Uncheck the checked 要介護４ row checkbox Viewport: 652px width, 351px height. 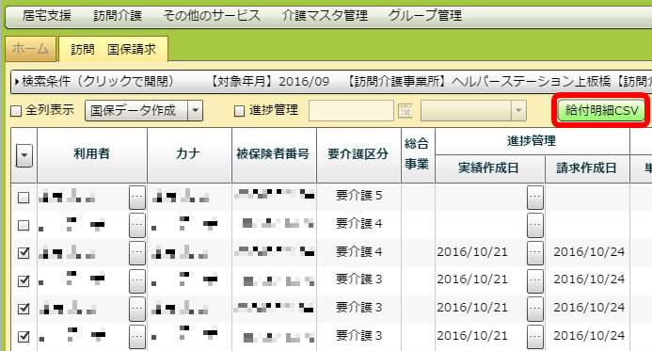point(24,253)
